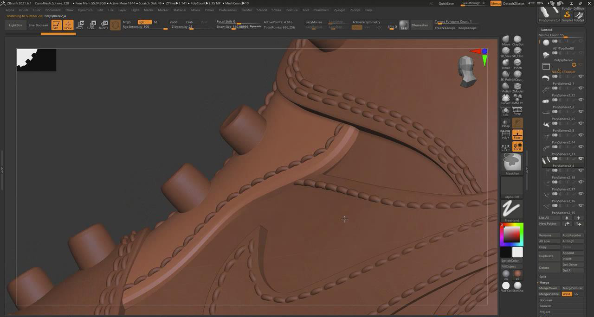Toggle Perspective view

[517, 111]
